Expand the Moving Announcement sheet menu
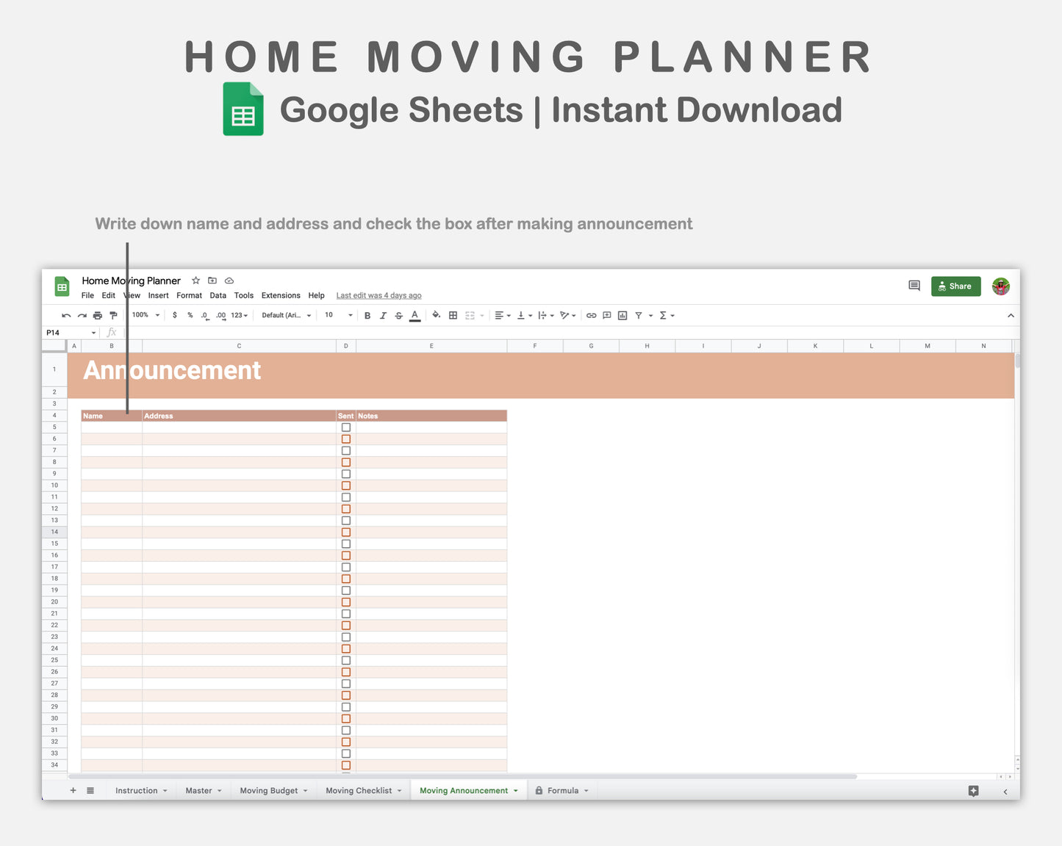 [x=515, y=790]
